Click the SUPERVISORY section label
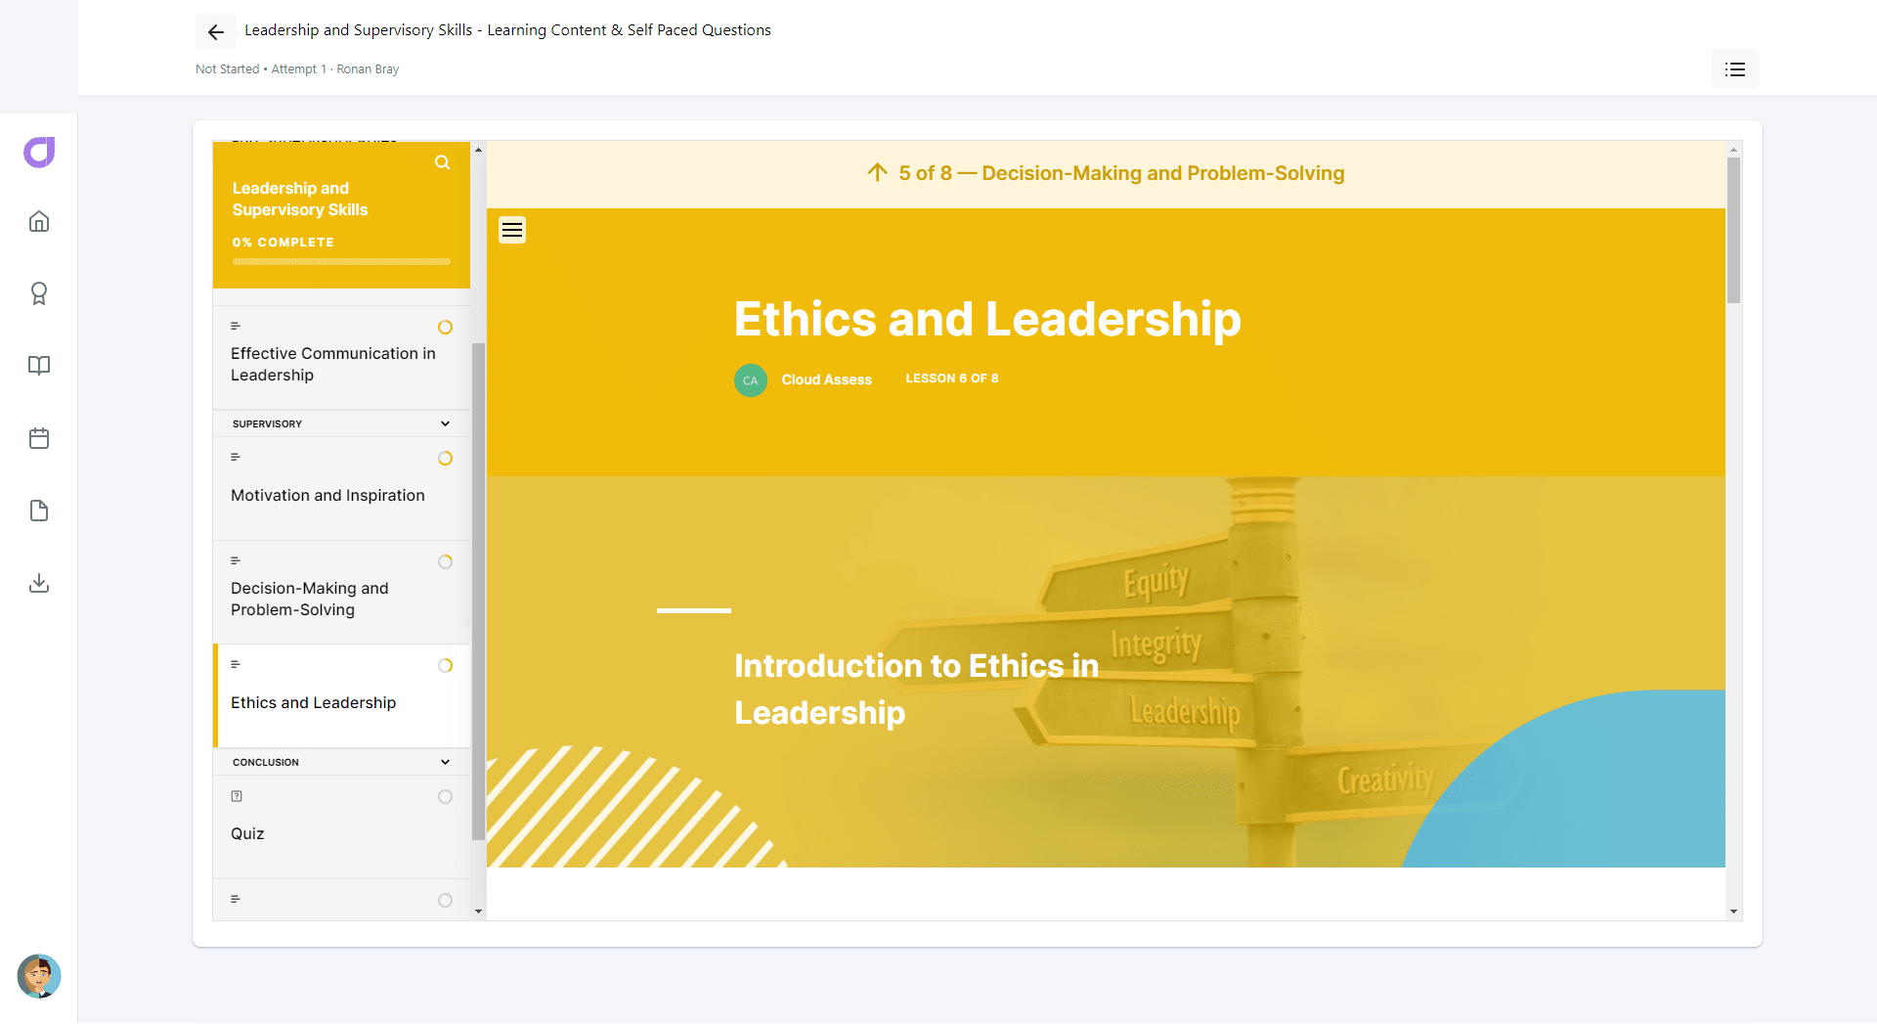 [x=267, y=423]
